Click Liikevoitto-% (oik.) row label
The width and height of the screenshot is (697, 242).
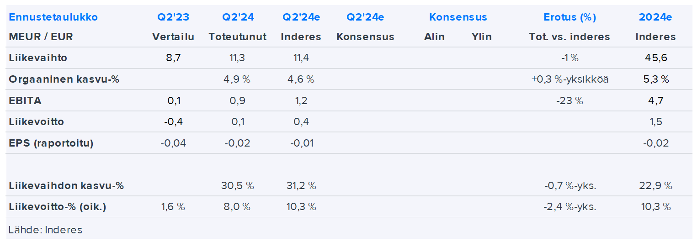[58, 207]
